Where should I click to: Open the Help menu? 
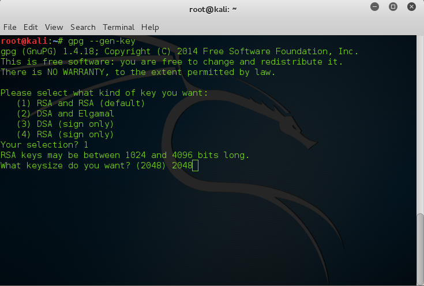(x=150, y=27)
